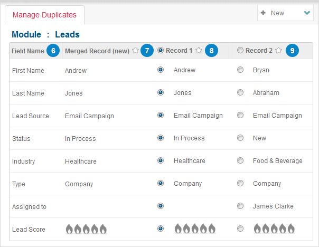
Task: Click the New button label
Action: tap(277, 13)
